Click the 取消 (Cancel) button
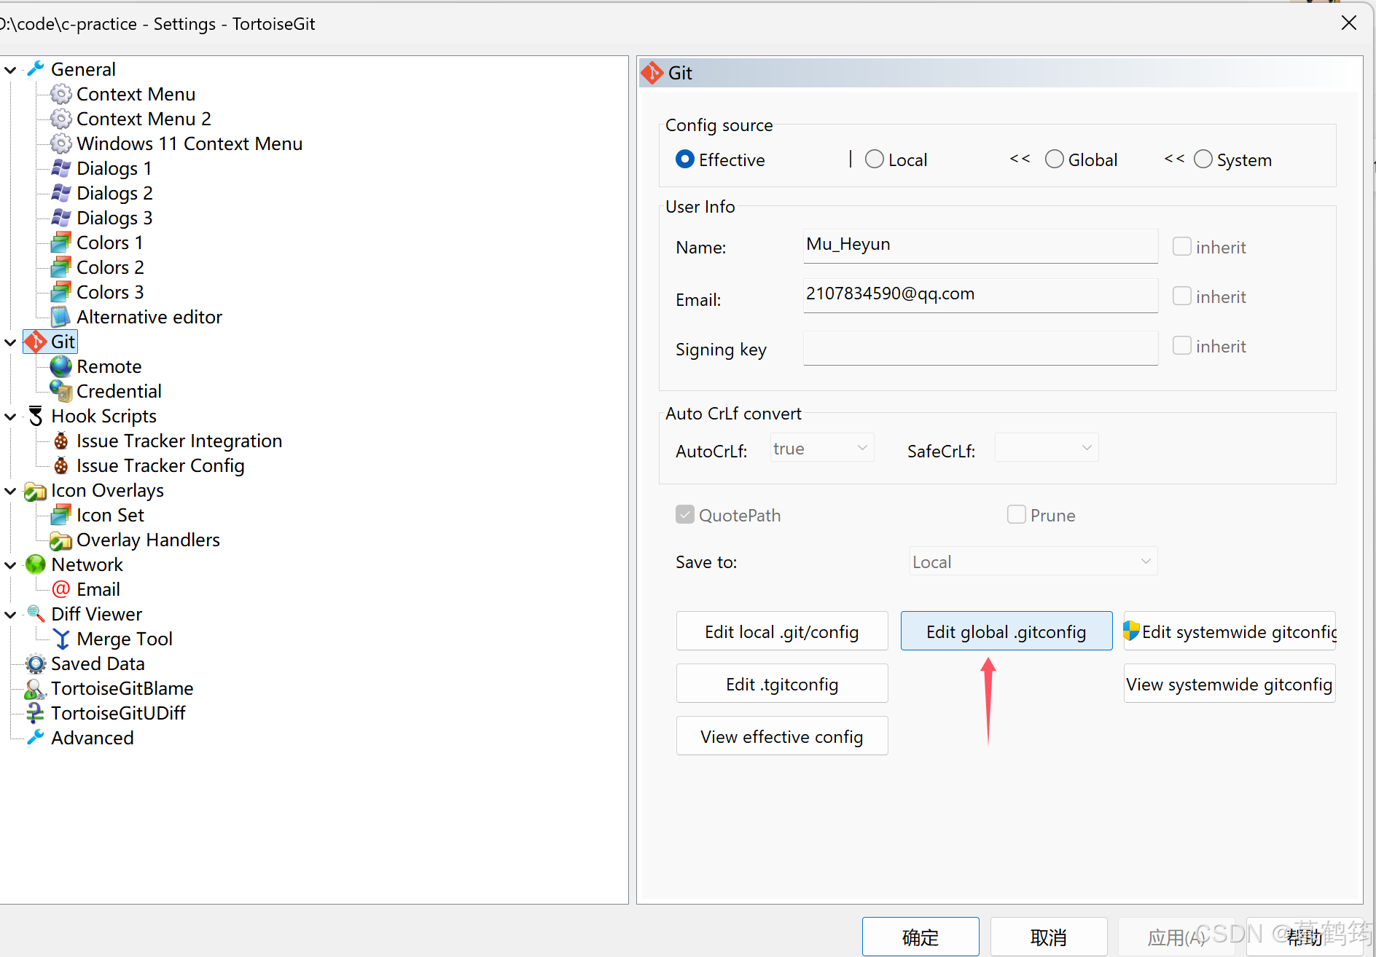The width and height of the screenshot is (1376, 957). (1049, 937)
